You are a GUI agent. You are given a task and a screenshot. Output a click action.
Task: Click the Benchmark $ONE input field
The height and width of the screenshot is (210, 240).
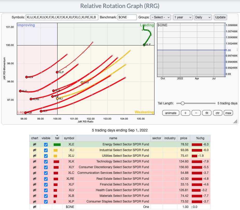point(127,17)
